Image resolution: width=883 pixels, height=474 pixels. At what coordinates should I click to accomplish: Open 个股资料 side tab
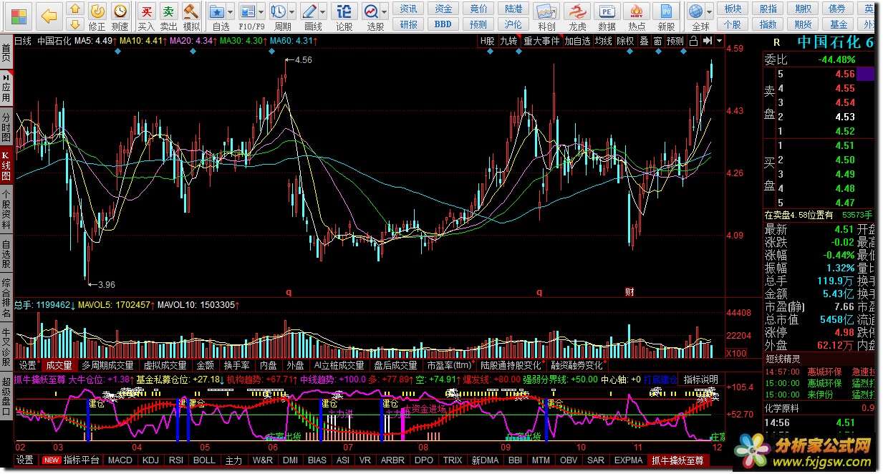6,209
